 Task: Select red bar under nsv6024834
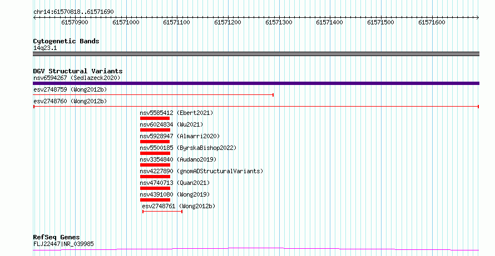[155, 130]
